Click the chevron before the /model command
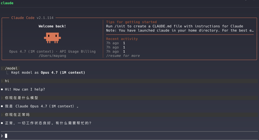This screenshot has width=259, height=140. point(2,68)
